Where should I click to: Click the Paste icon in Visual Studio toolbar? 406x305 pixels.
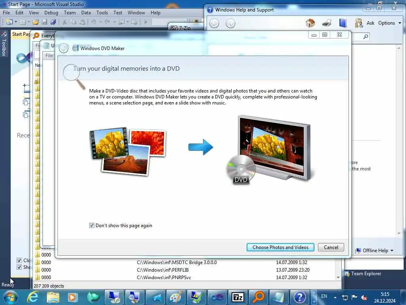pyautogui.click(x=82, y=22)
